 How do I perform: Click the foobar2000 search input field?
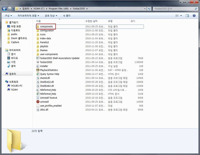pos(174,9)
